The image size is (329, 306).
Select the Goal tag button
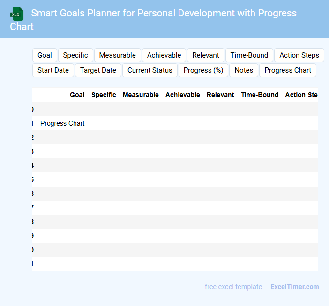(45, 55)
